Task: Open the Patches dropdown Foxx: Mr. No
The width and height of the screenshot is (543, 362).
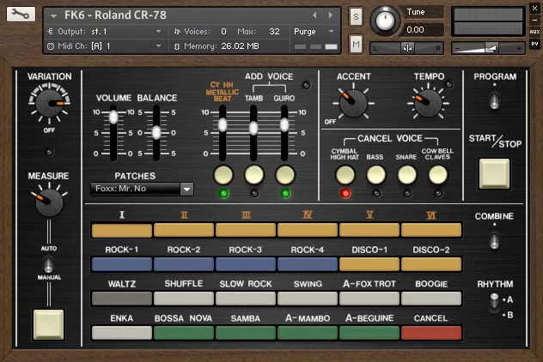Action: point(142,189)
